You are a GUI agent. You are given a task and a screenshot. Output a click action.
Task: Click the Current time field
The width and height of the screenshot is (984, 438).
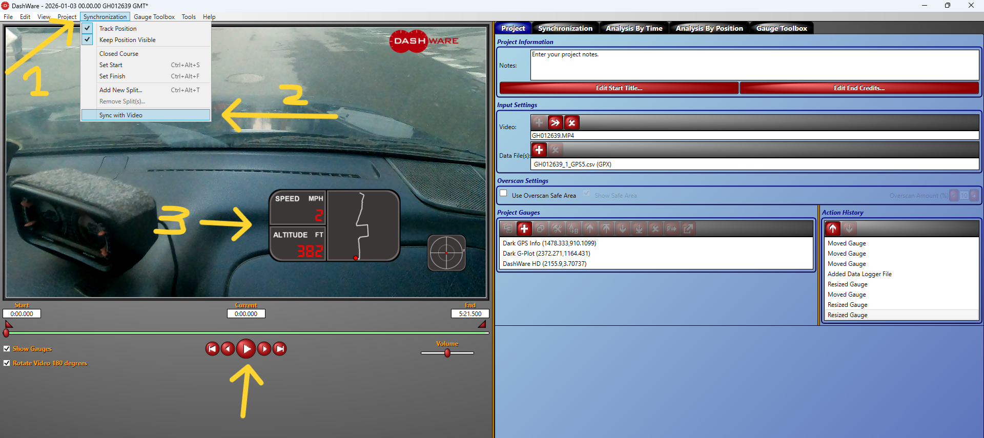point(246,314)
